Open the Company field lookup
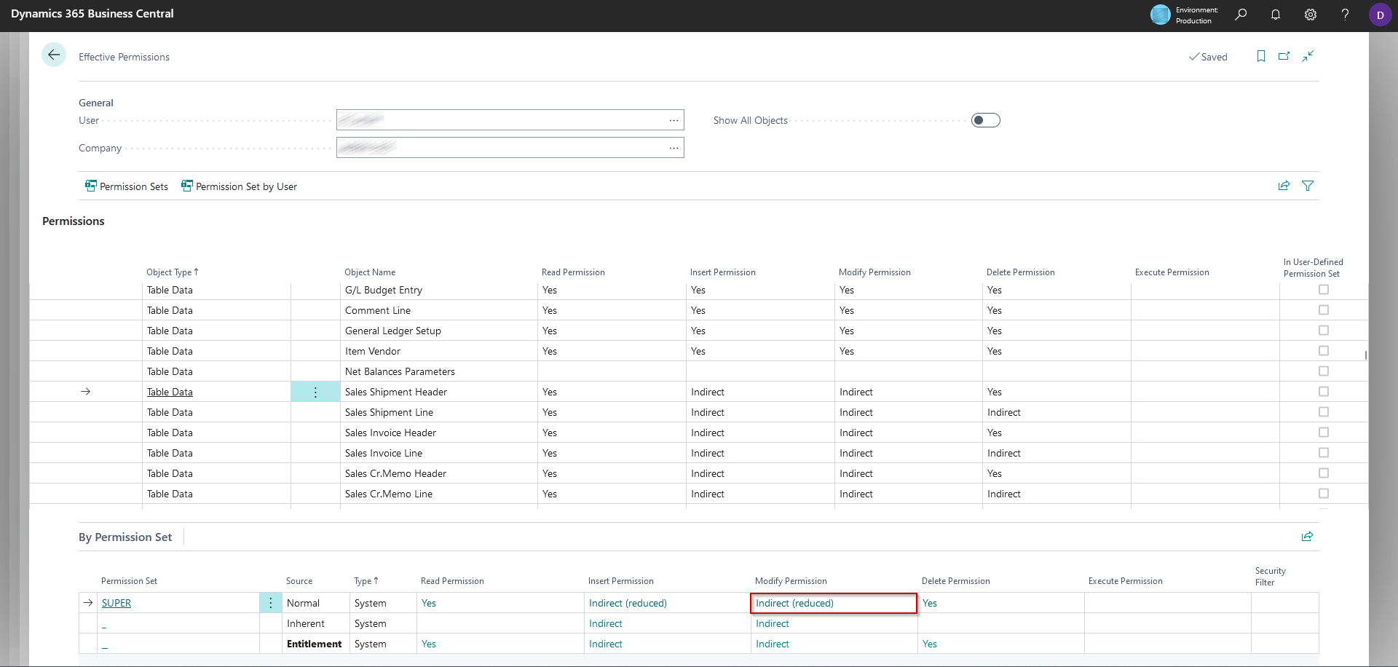Screen dimensions: 1398x667 (x=674, y=147)
